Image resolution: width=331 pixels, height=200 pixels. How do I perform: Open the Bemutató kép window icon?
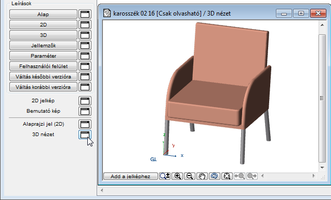85,111
